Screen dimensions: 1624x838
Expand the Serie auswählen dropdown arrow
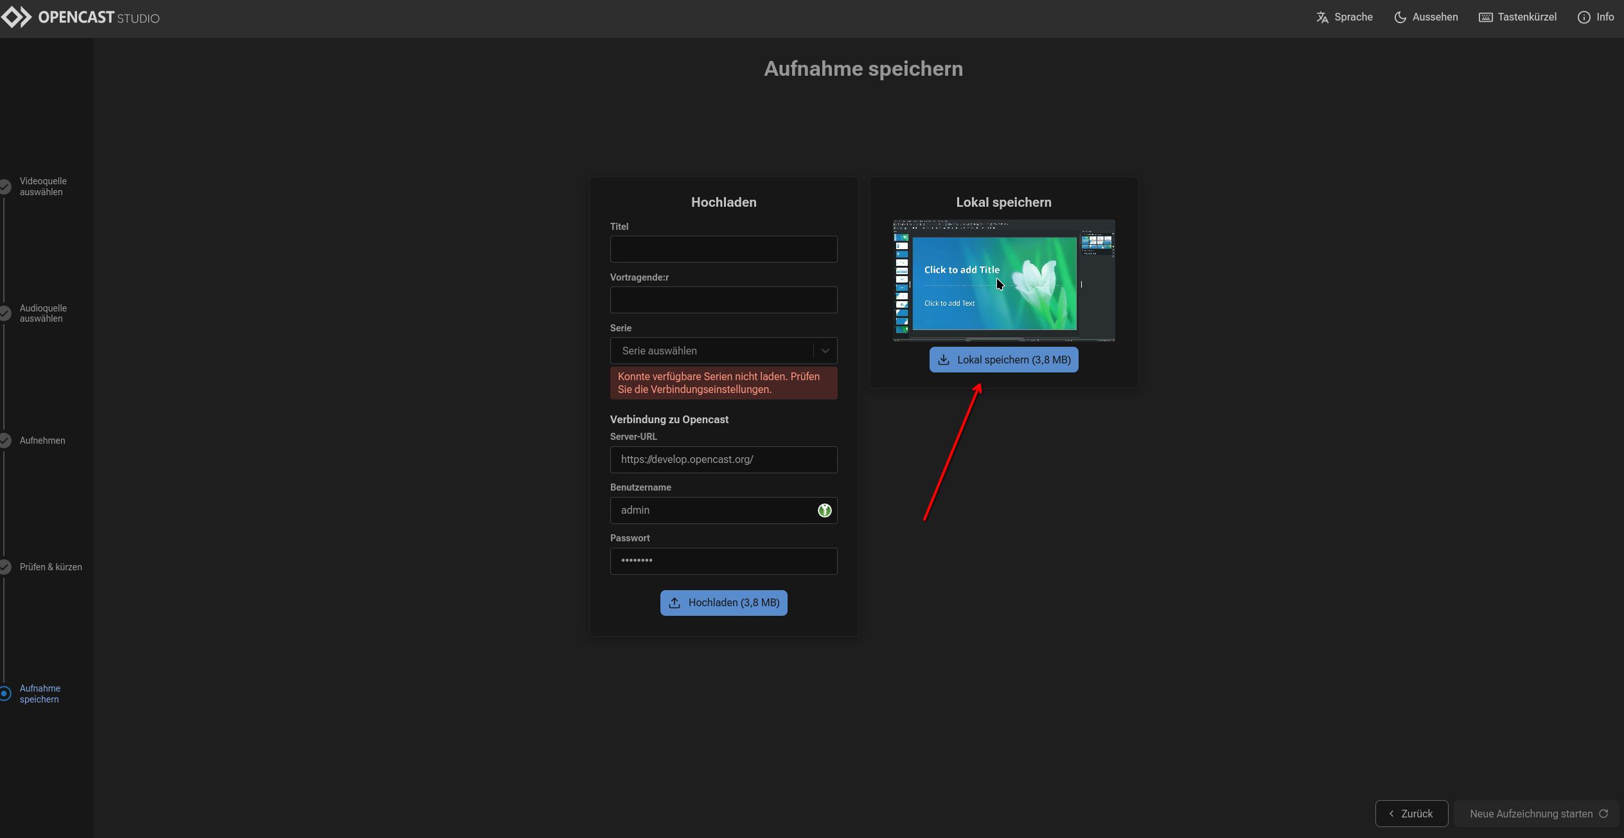(x=825, y=351)
